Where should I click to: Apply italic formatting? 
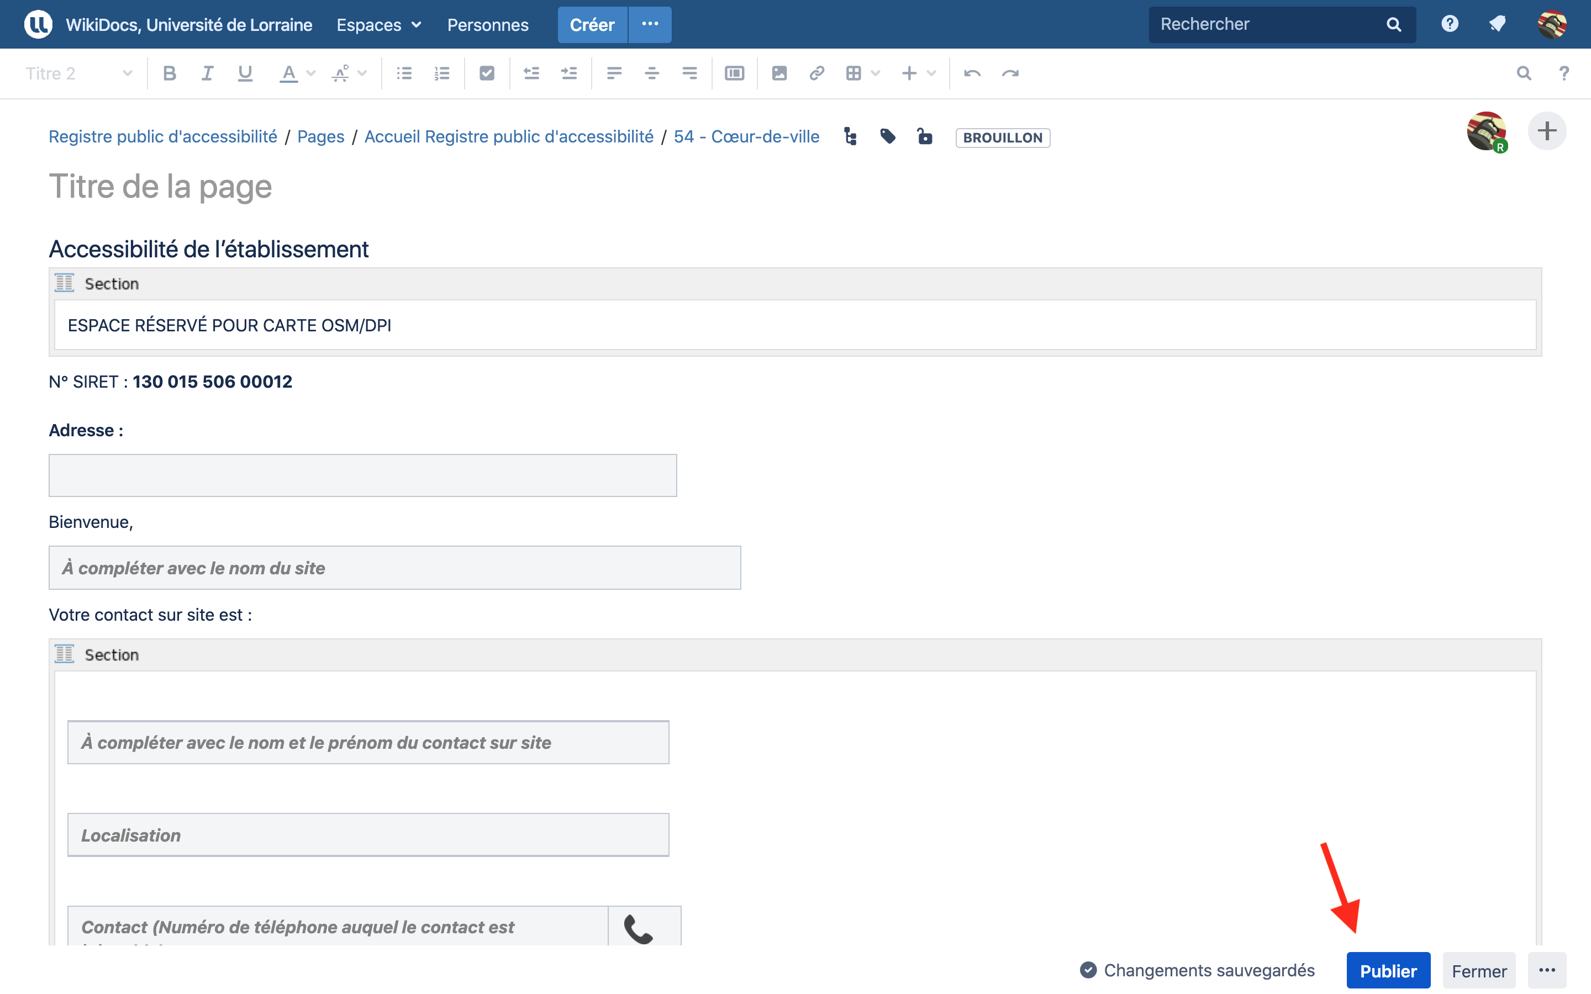[207, 73]
